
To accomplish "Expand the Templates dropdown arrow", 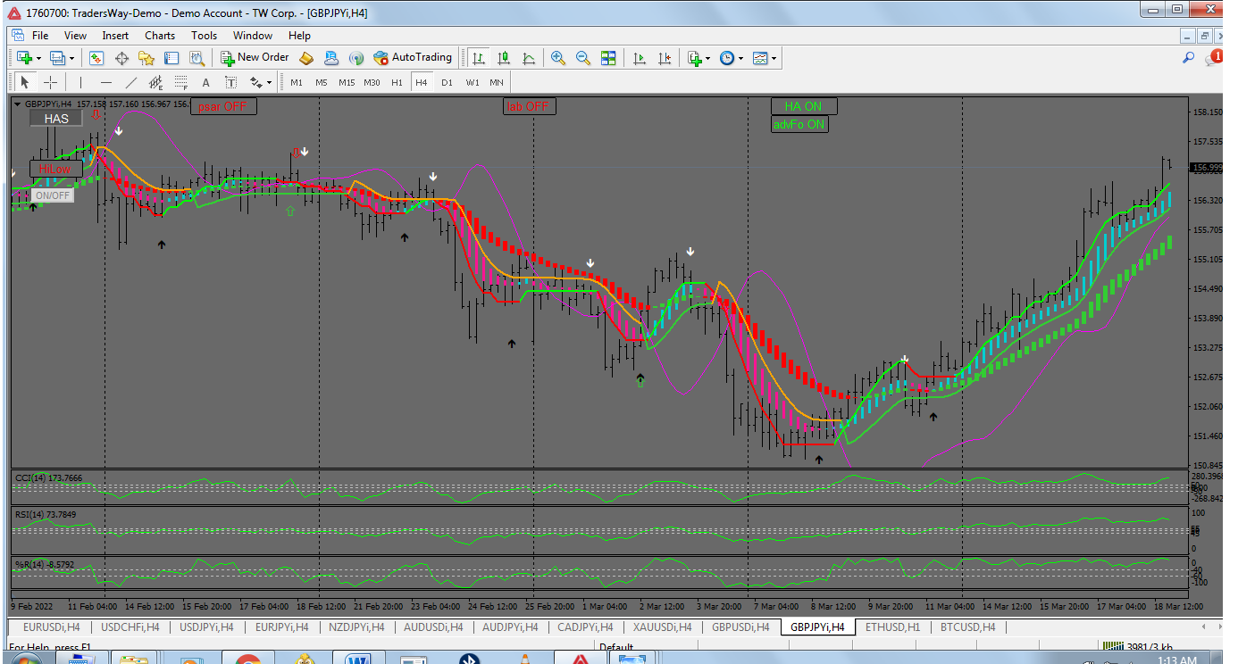I will tap(774, 58).
